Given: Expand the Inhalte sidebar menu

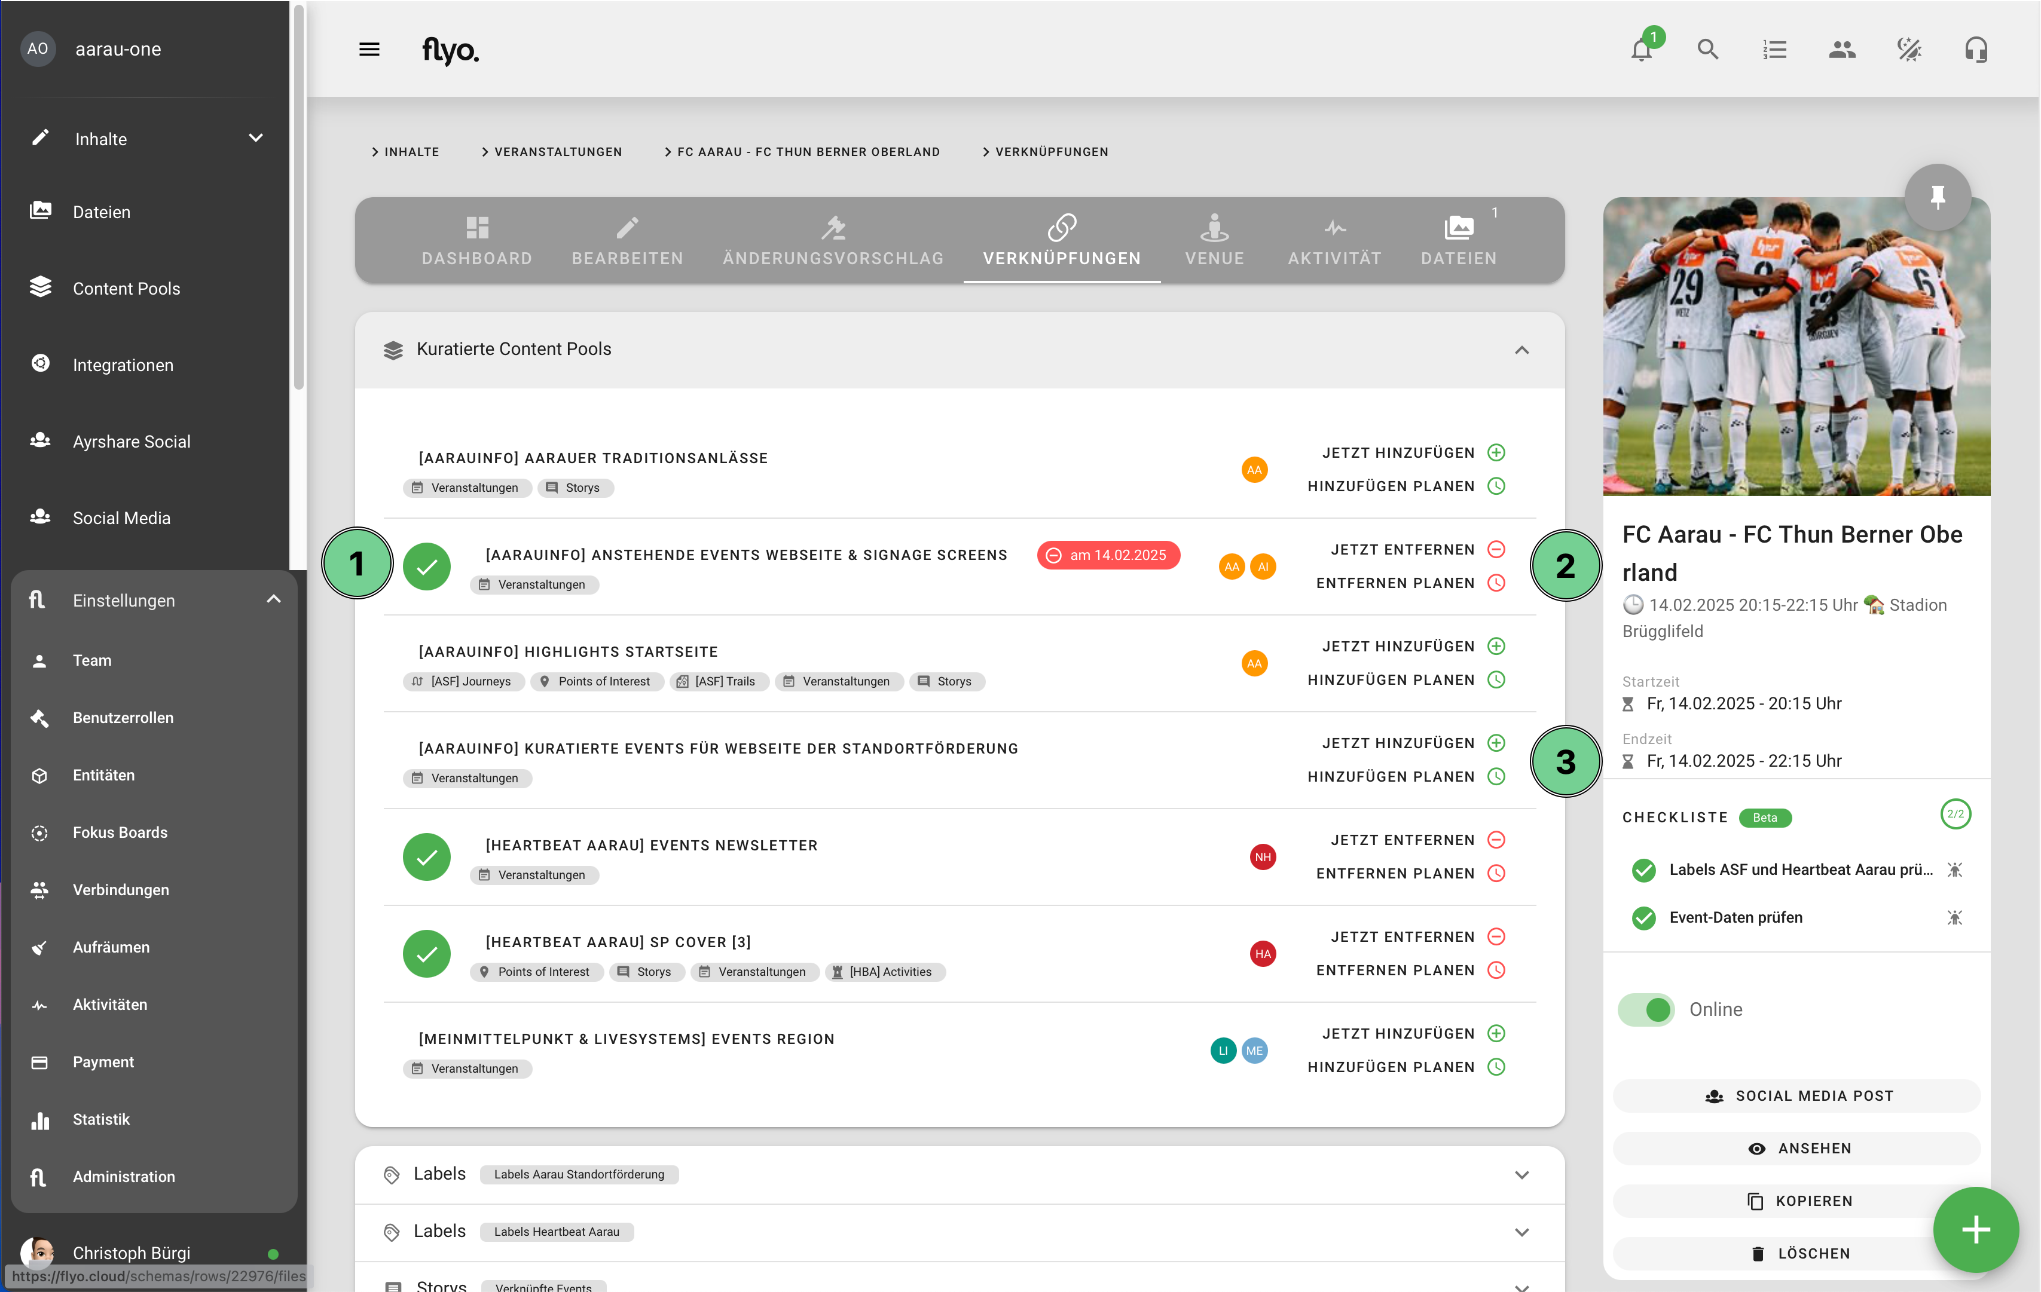Looking at the screenshot, I should point(255,138).
